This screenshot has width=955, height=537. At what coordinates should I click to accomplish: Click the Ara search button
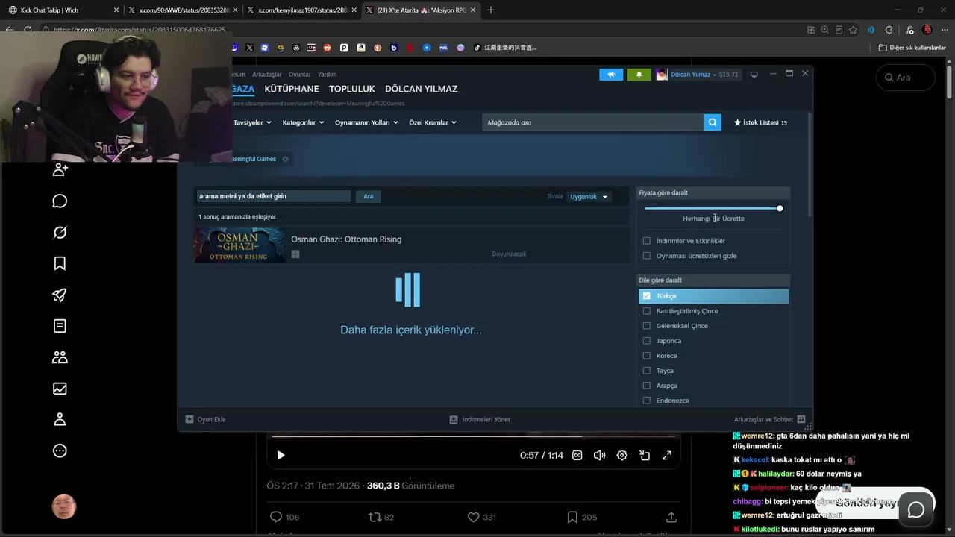pos(369,196)
